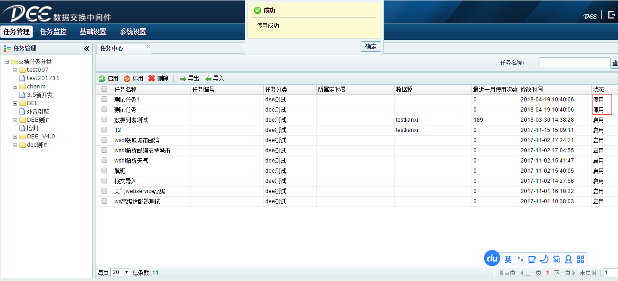Open the 任务监控 menu
This screenshot has height=281, width=618.
(x=53, y=32)
